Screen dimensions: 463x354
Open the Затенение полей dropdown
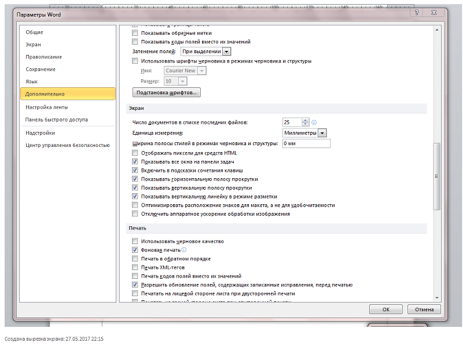pos(226,51)
